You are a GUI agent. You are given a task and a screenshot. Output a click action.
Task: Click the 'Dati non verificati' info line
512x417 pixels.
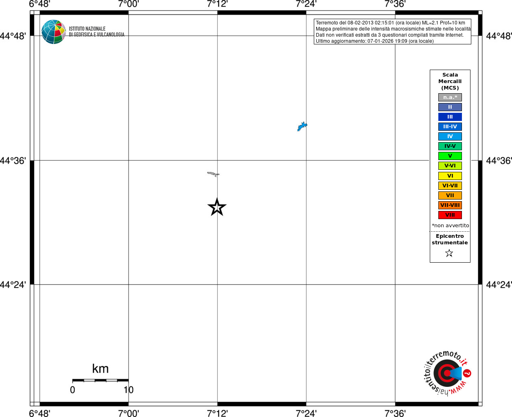pos(390,35)
